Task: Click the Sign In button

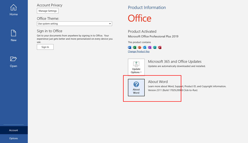Action: tap(45, 47)
